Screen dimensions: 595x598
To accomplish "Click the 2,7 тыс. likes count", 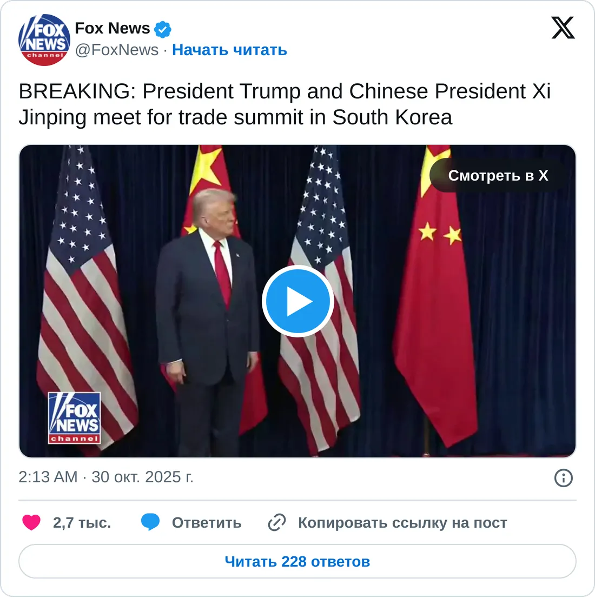I will pos(82,522).
